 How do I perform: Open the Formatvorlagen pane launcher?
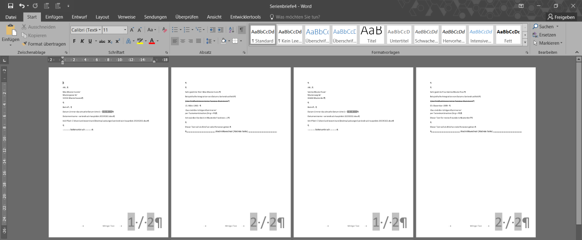coord(526,52)
